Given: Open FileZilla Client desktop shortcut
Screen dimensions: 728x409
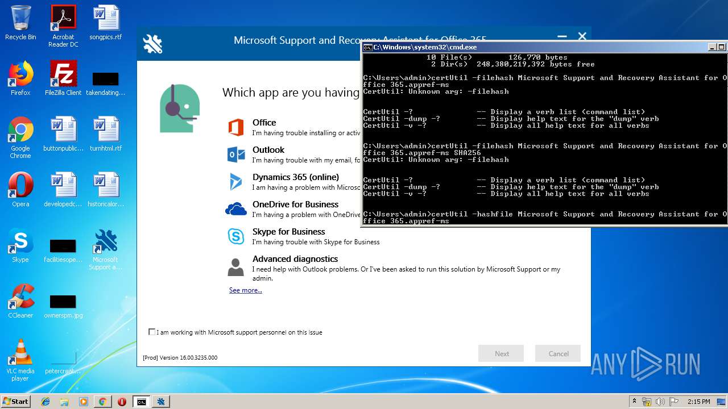Looking at the screenshot, I should [63, 78].
